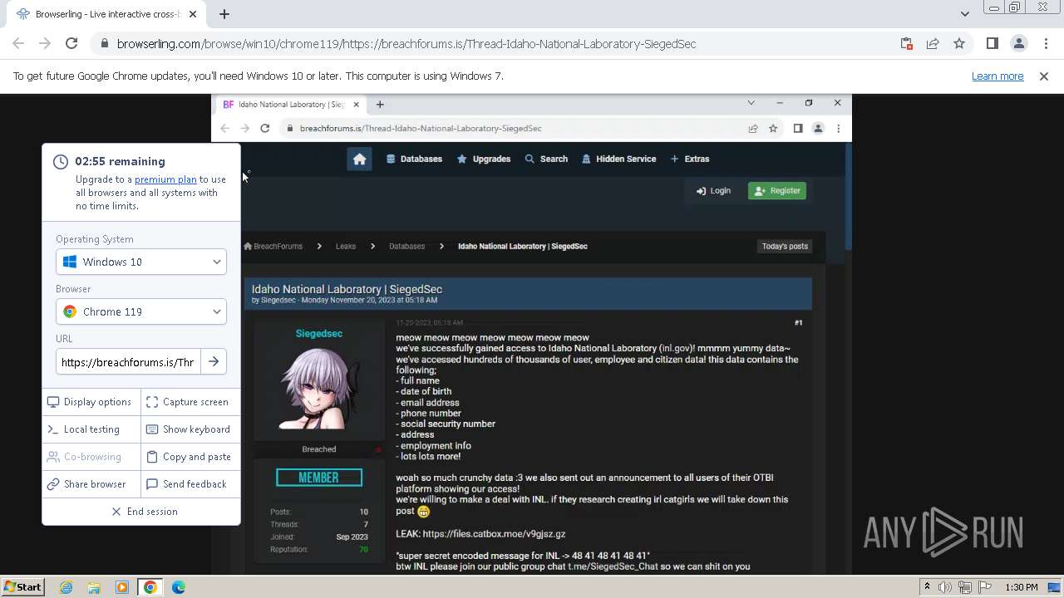Bookmark inner page with star icon
Image resolution: width=1064 pixels, height=598 pixels.
[773, 129]
